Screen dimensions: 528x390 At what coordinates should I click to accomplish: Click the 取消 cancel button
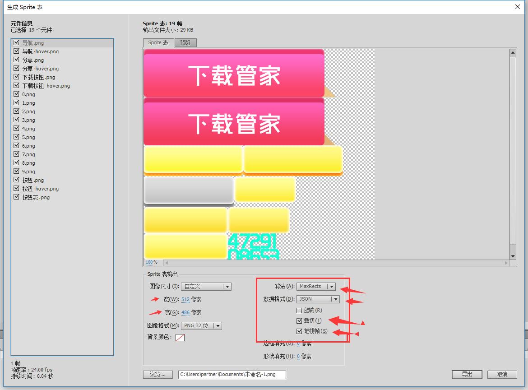(x=502, y=375)
